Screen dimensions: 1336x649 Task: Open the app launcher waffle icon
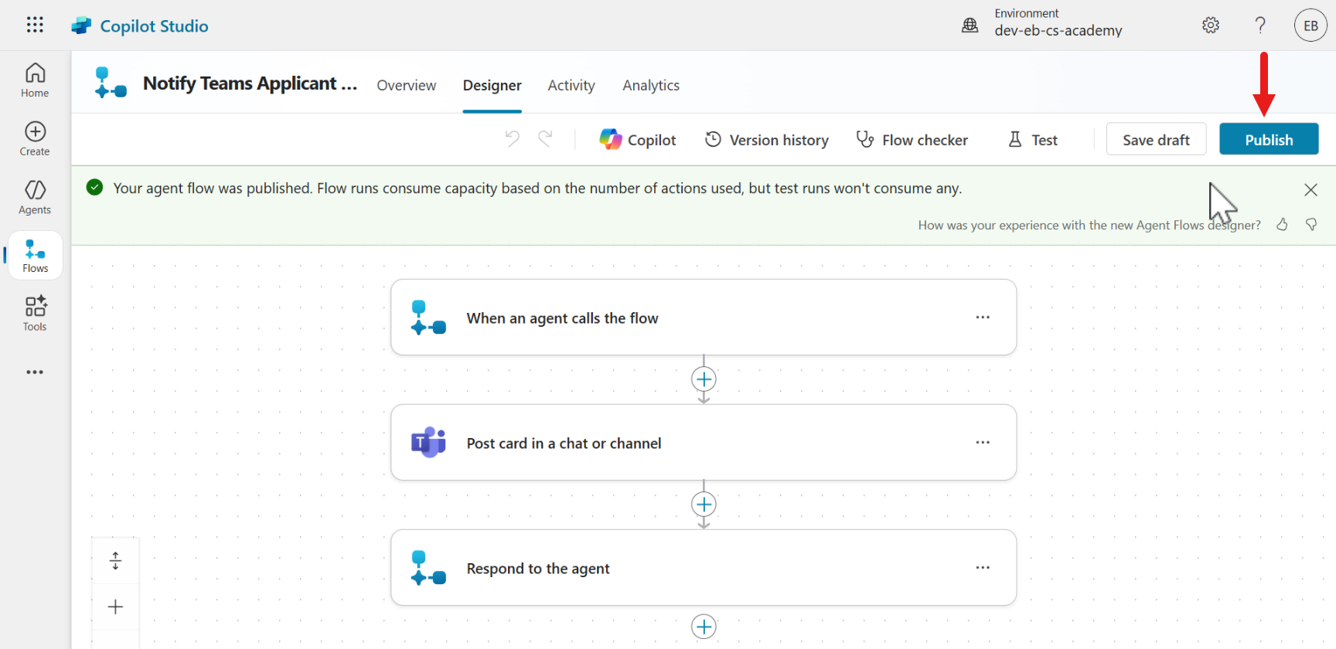pyautogui.click(x=35, y=25)
